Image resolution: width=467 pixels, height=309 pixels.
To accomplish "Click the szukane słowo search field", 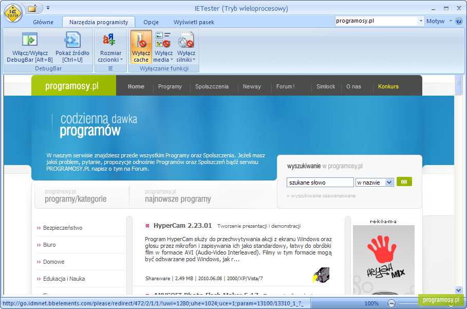I will coord(320,183).
